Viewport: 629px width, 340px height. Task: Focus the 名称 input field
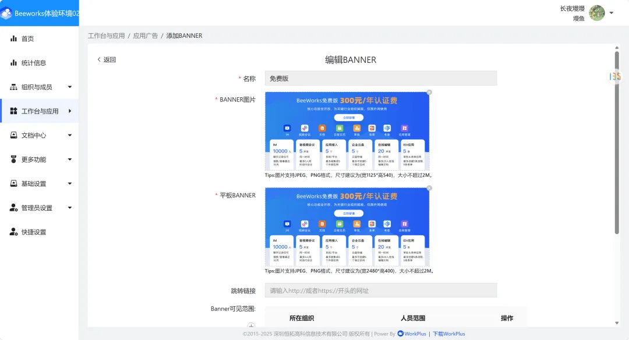click(x=381, y=78)
